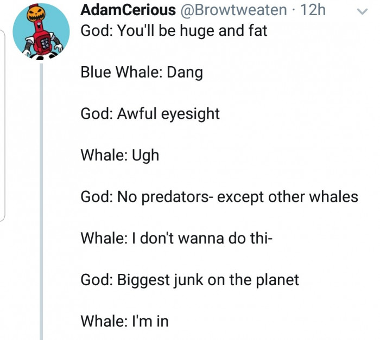Screen dimensions: 380x340
Task: Select the "Whale: Ugh" line
Action: pos(120,155)
